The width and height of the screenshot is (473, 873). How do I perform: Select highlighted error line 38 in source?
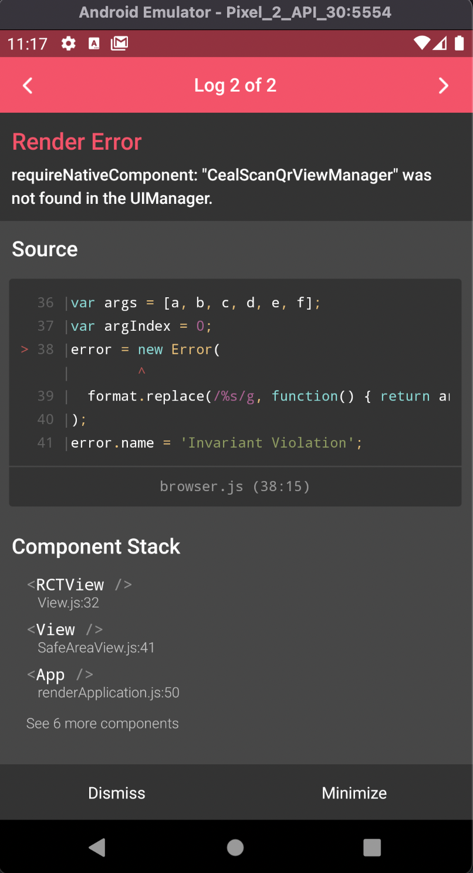tap(147, 349)
